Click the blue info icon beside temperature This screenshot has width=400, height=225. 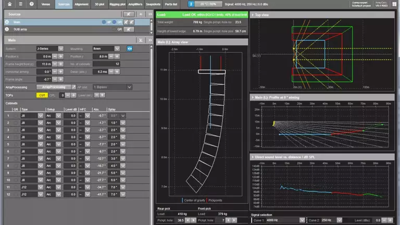tap(191, 4)
